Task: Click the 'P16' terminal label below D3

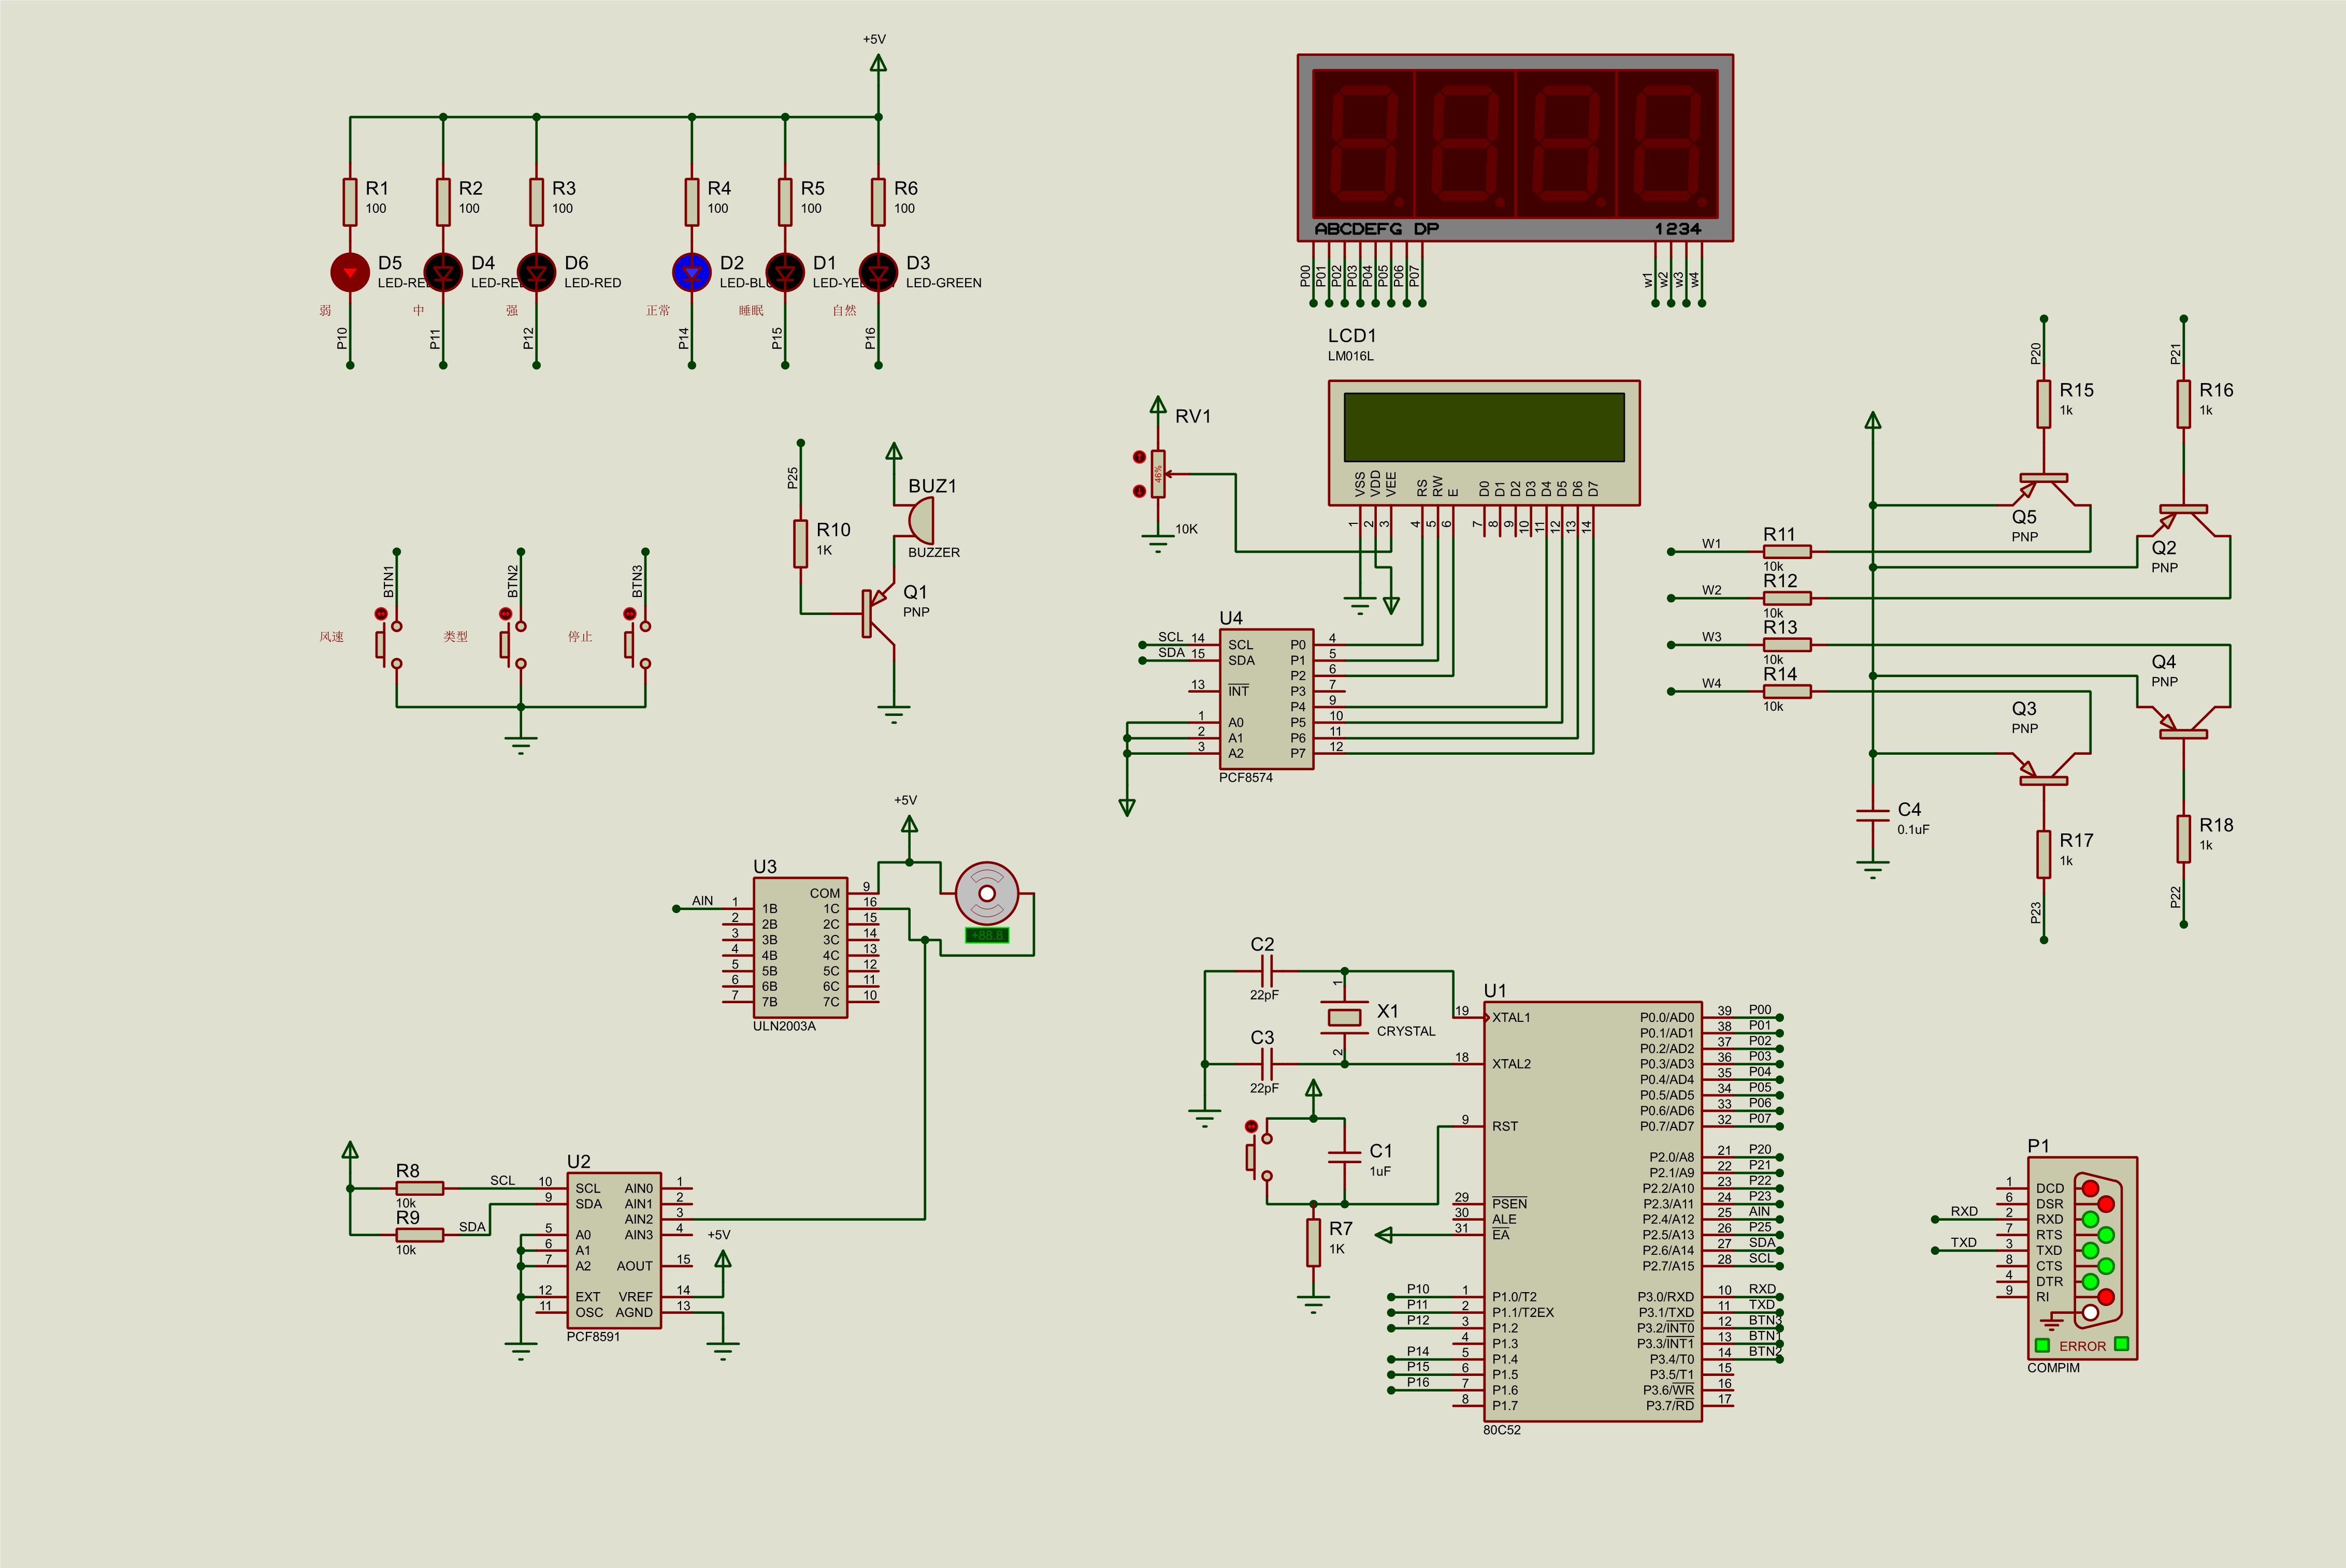Action: click(x=870, y=338)
